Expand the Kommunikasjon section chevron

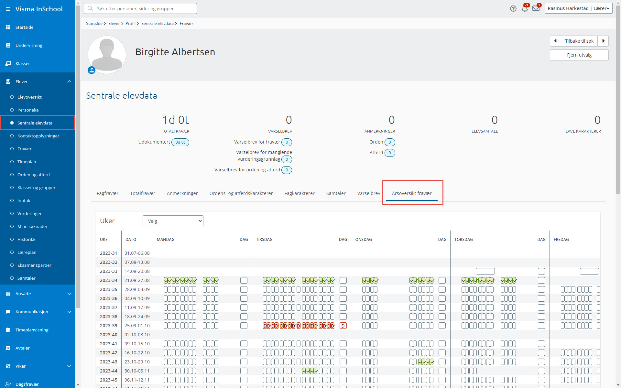coord(69,312)
